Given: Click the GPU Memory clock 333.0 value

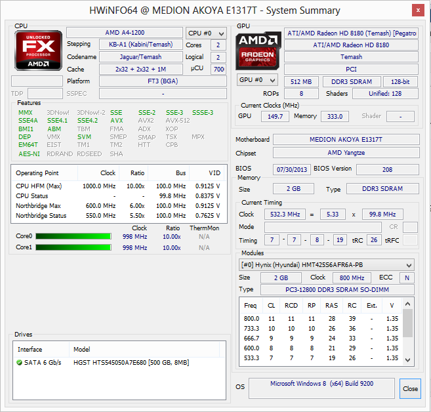Looking at the screenshot, I should click(x=335, y=117).
